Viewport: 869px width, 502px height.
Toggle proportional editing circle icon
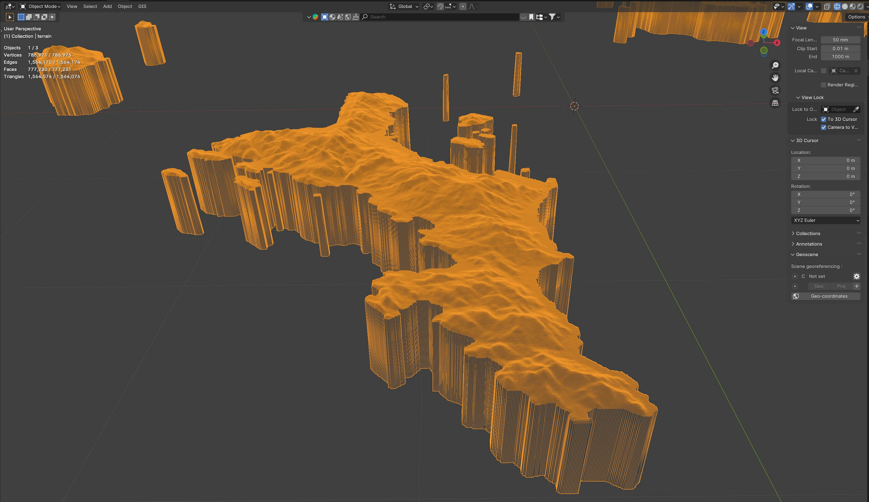click(463, 7)
